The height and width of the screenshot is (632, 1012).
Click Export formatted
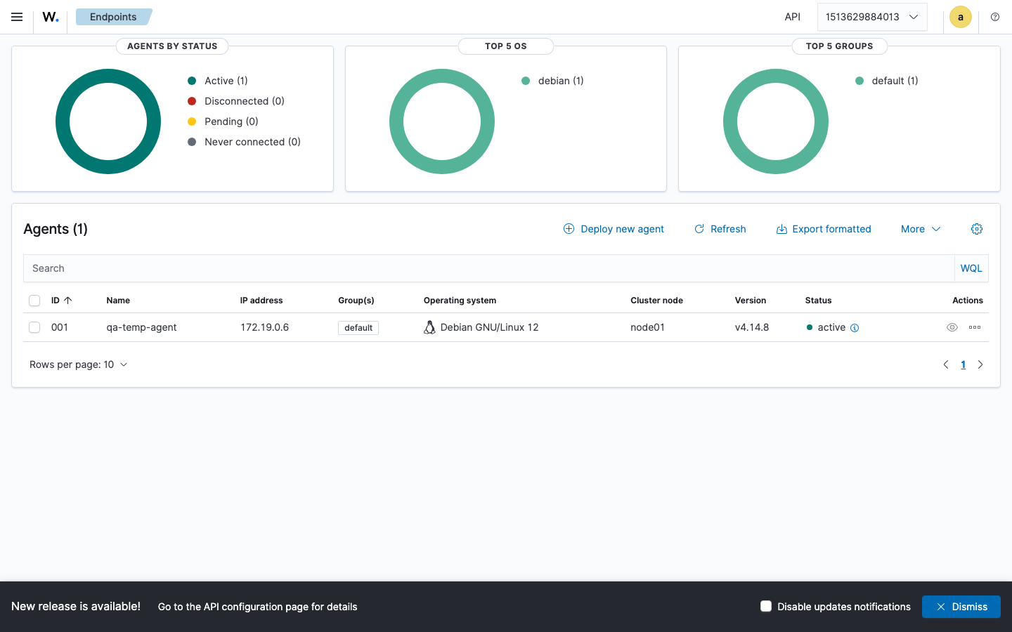click(823, 229)
